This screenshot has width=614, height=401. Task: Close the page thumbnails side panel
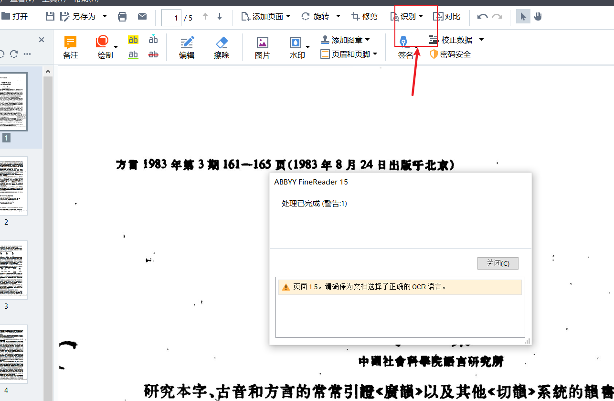click(41, 40)
